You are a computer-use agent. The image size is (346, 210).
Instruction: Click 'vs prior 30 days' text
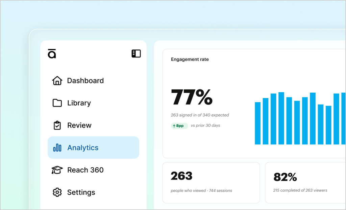point(205,125)
